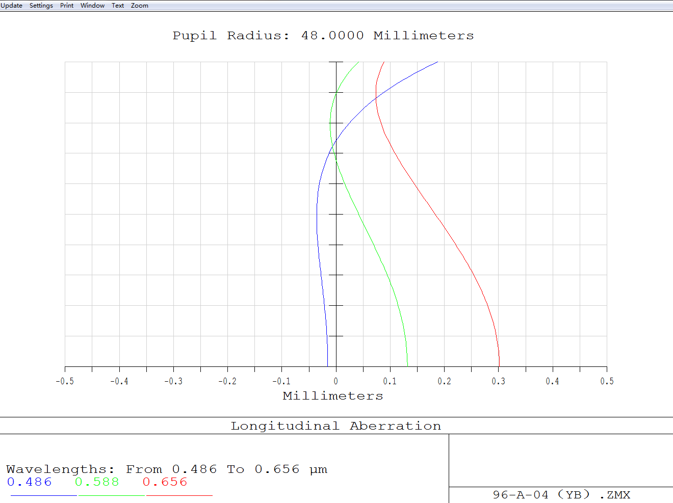Click the Millimeters x-axis label

[x=333, y=396]
